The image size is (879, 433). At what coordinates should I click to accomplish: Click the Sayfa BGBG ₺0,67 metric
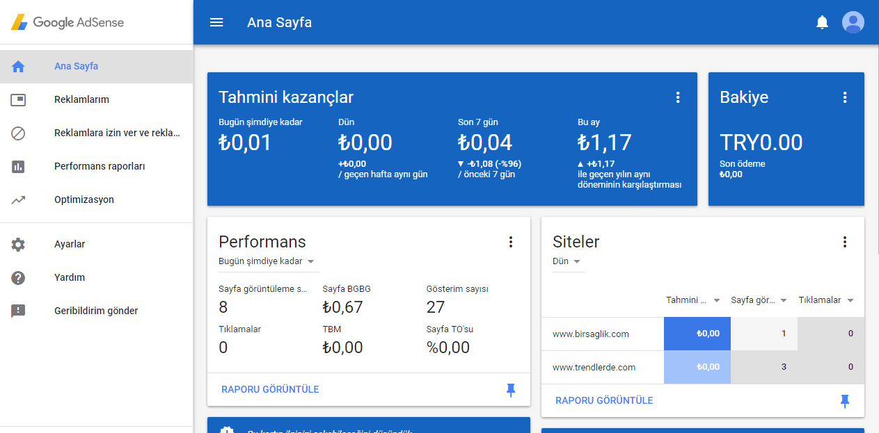tap(342, 307)
